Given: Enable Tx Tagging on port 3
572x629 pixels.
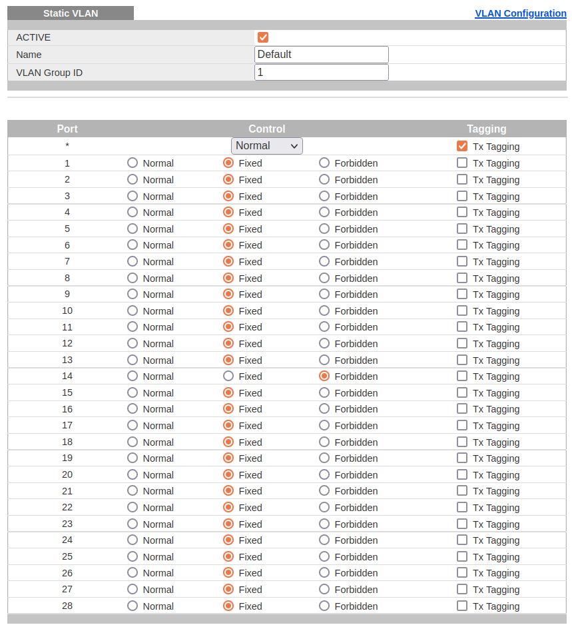Looking at the screenshot, I should [x=461, y=196].
